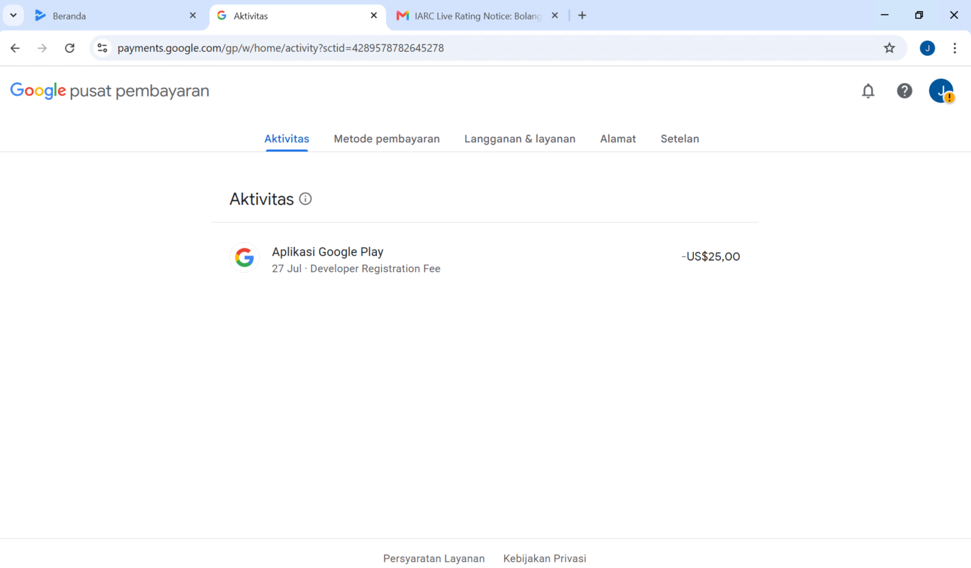The image size is (971, 568).
Task: Open the help question mark icon
Action: coord(904,91)
